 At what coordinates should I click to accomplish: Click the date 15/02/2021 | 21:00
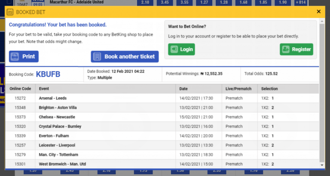point(196,117)
